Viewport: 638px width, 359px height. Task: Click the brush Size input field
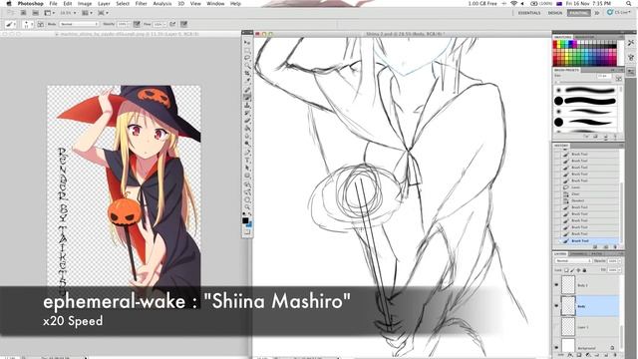(604, 76)
